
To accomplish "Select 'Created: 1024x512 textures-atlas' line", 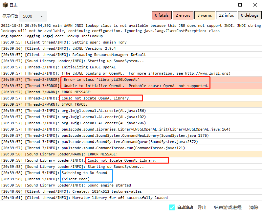I will tap(131, 191).
